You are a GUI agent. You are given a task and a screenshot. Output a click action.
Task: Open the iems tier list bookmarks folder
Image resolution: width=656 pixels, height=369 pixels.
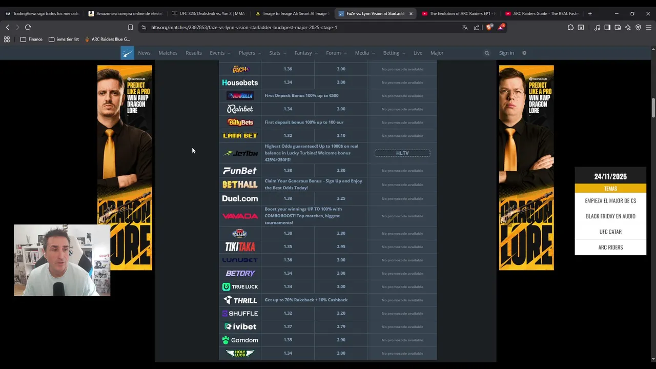coord(64,39)
